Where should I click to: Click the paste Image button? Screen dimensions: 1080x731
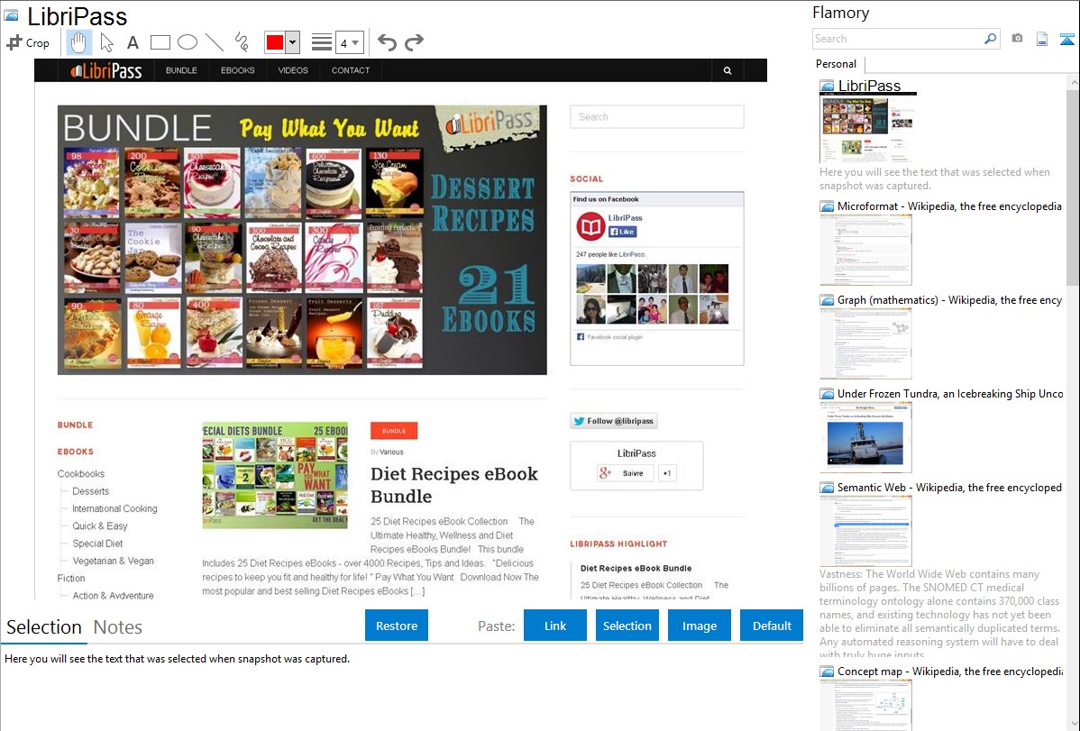[699, 626]
